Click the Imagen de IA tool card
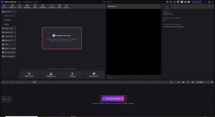 click(51, 75)
